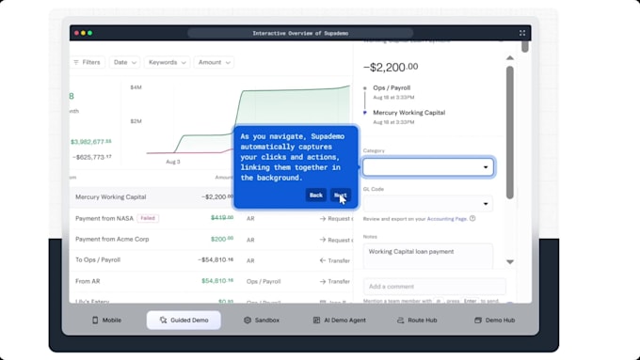Click the $3,982,677 inflow total
Image resolution: width=640 pixels, height=360 pixels.
pyautogui.click(x=91, y=142)
